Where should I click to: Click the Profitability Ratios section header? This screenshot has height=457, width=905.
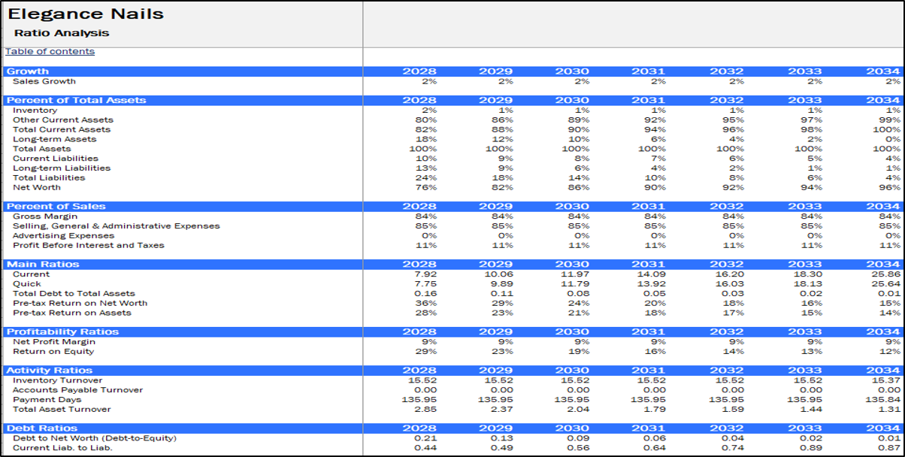(62, 331)
